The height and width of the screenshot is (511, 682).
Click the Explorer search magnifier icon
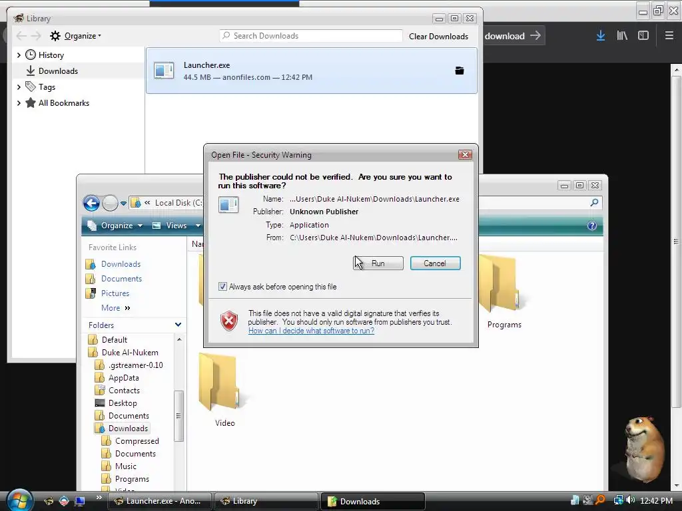[594, 202]
